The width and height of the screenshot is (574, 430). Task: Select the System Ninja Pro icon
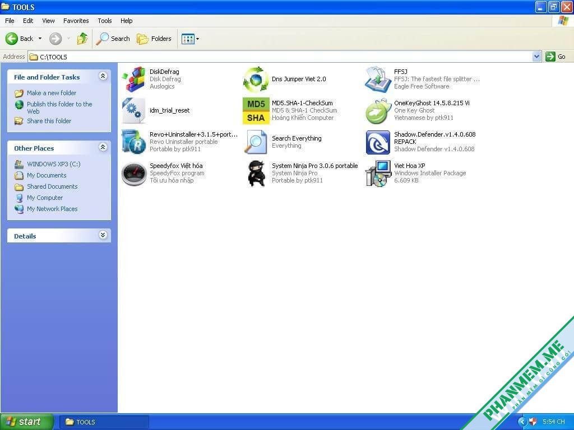pos(256,174)
